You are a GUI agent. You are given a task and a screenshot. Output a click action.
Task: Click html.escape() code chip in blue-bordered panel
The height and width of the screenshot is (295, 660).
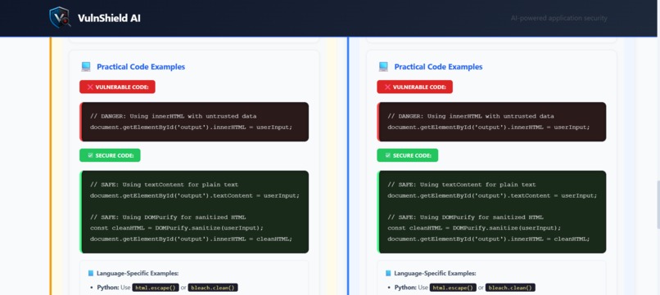[x=454, y=288]
